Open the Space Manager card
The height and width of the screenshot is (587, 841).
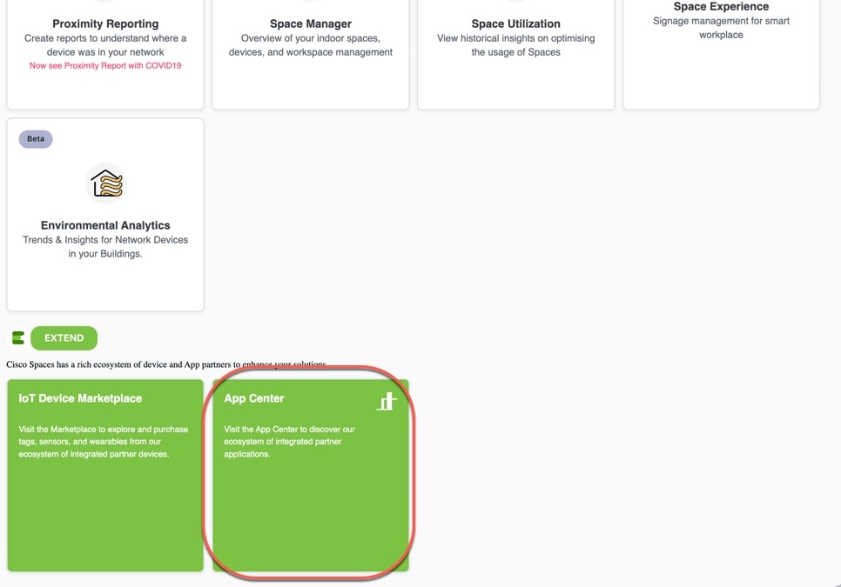(x=311, y=54)
